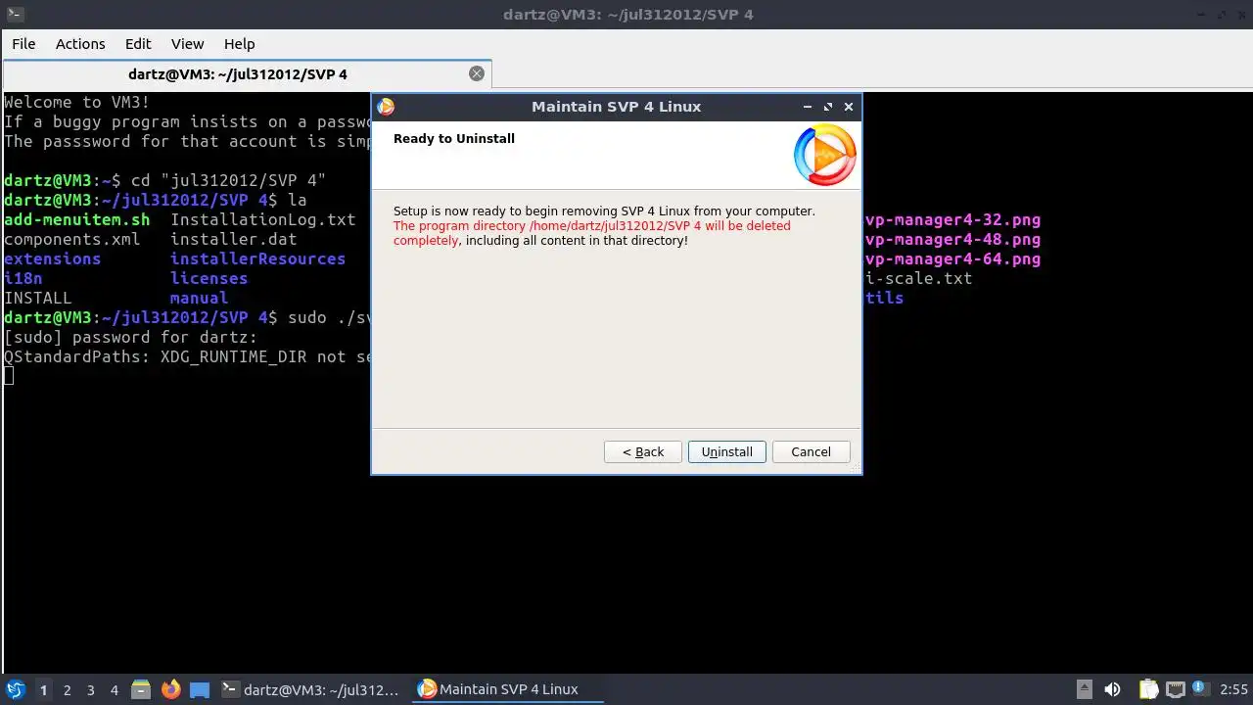Open the terminal Edit menu
Viewport: 1253px width, 705px height.
click(x=138, y=43)
